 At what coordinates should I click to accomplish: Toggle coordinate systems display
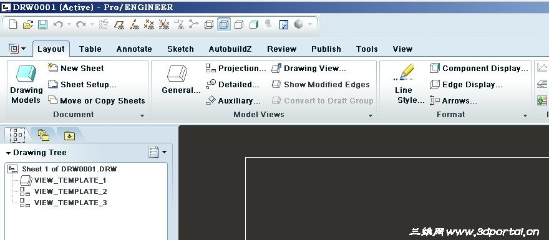tap(164, 24)
